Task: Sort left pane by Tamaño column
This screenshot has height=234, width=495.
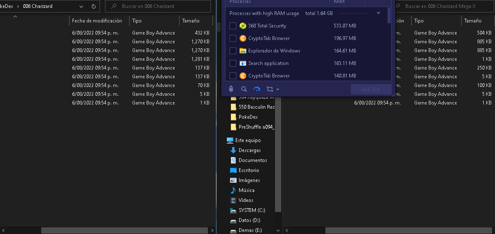Action: point(191,21)
